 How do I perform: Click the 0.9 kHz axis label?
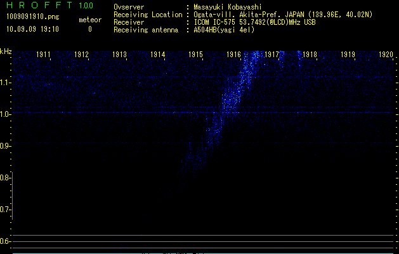[x=5, y=146]
